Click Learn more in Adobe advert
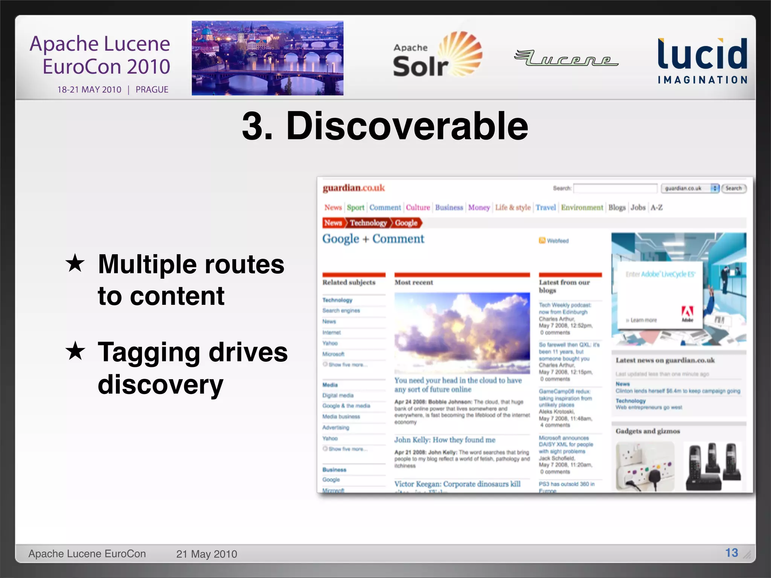The height and width of the screenshot is (578, 771). coord(641,320)
